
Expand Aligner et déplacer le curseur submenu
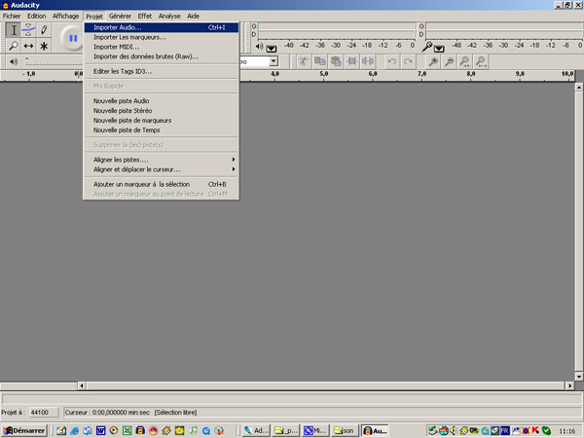[x=161, y=169]
